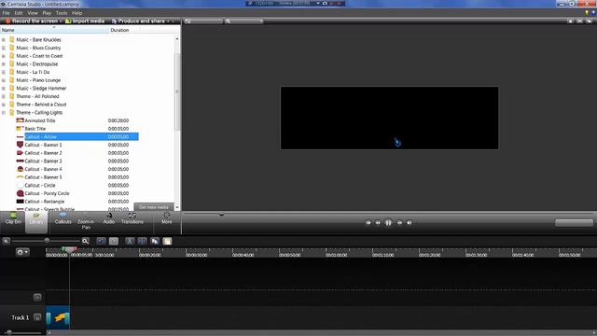The height and width of the screenshot is (336, 597).
Task: Click the Split button on timeline toolbar
Action: (x=142, y=241)
